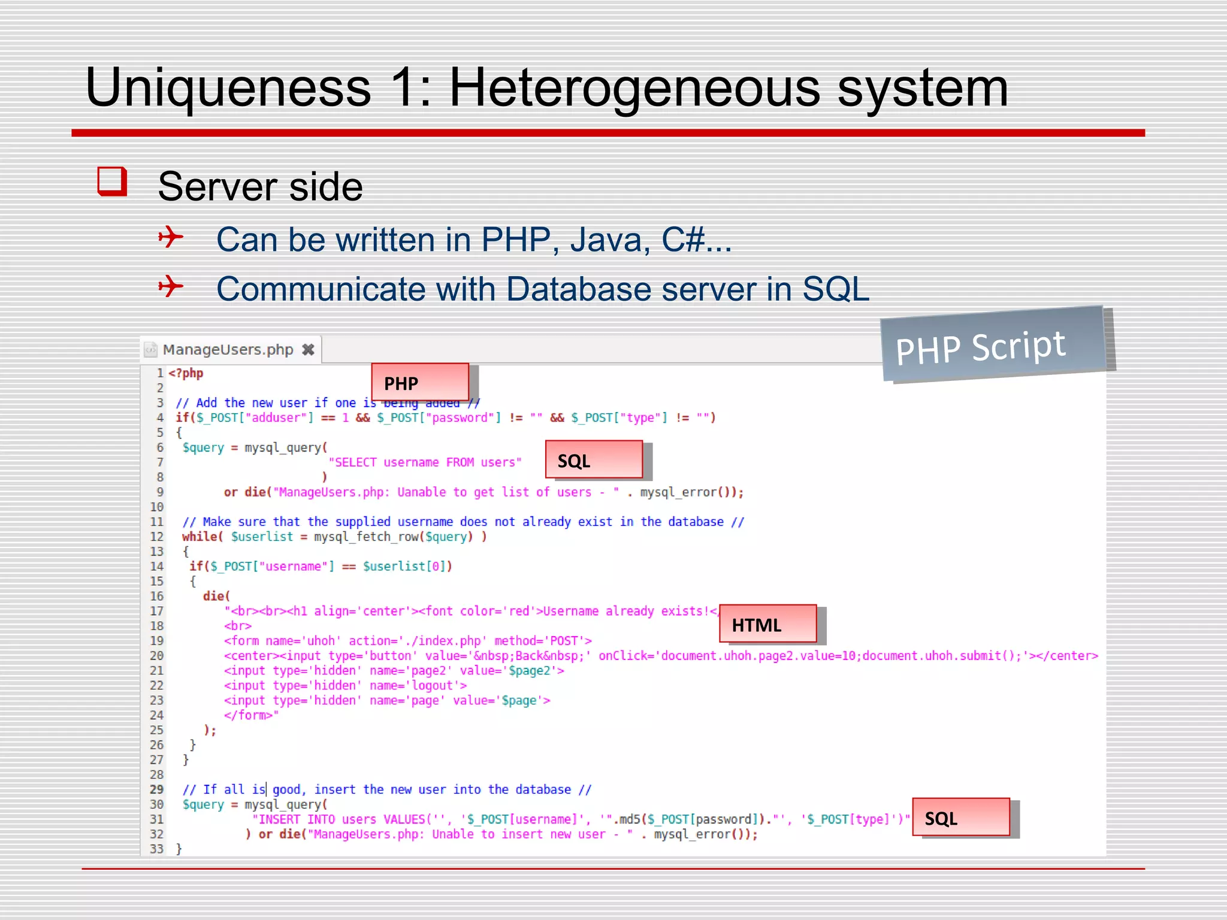1227x920 pixels.
Task: Click airplane bullet before Can be written
Action: coord(171,237)
